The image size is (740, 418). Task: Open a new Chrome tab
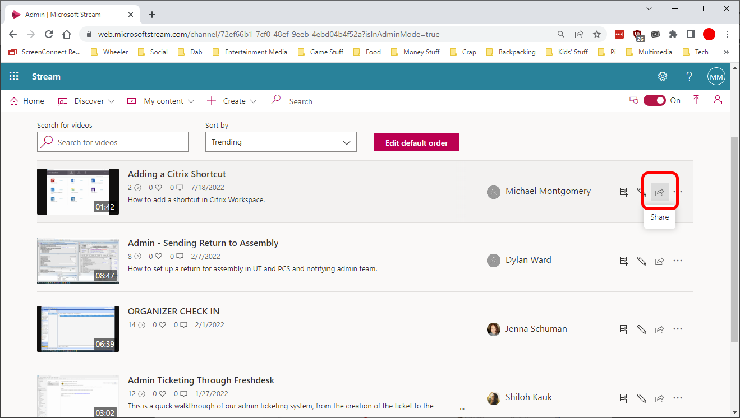(x=152, y=15)
